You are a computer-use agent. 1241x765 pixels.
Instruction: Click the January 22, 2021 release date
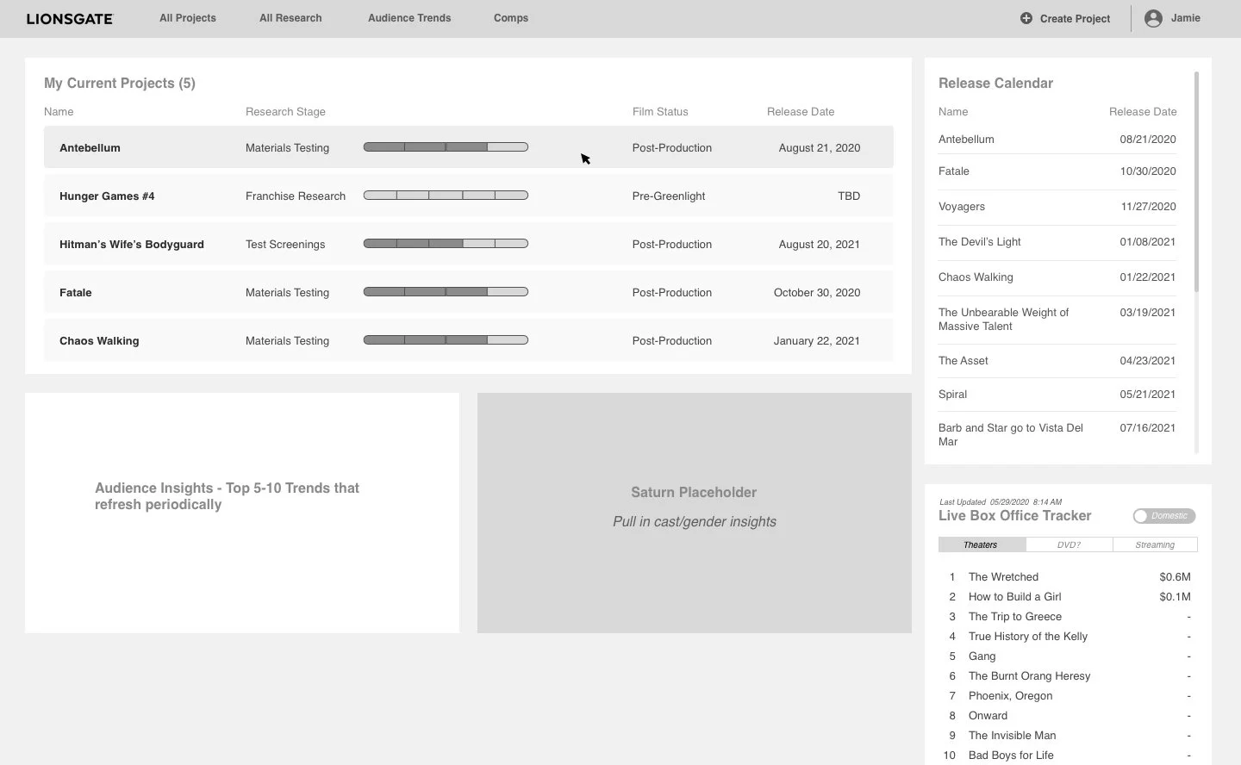tap(817, 341)
